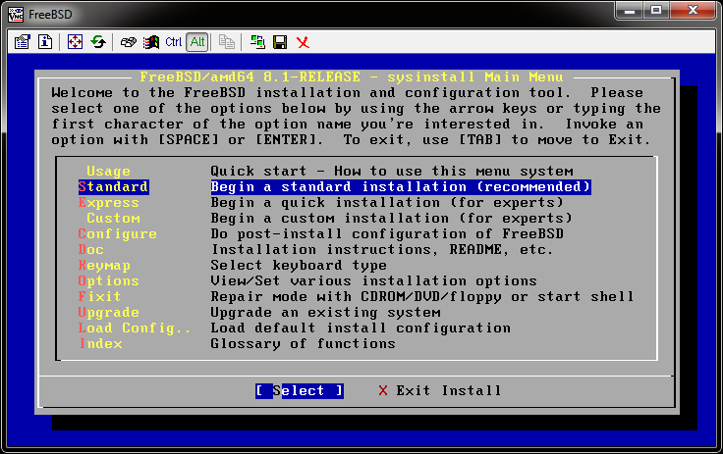Pick the Express install option
Viewport: 723px width, 454px height.
click(x=109, y=203)
